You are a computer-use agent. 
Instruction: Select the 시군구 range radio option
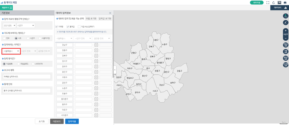[28, 38]
